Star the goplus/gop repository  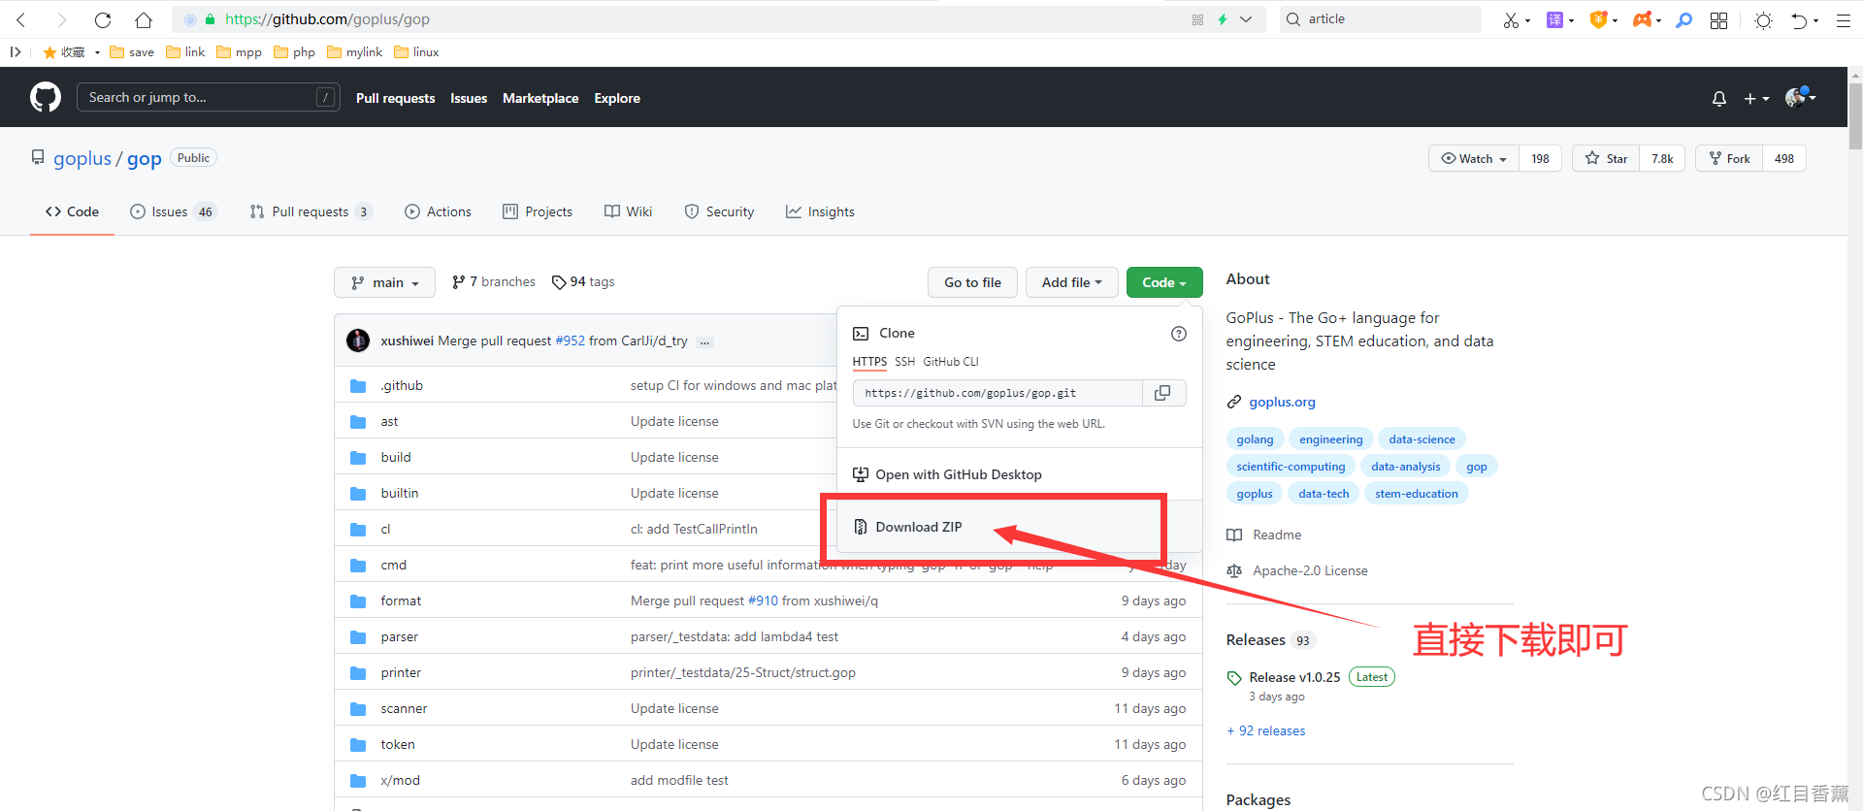tap(1606, 158)
